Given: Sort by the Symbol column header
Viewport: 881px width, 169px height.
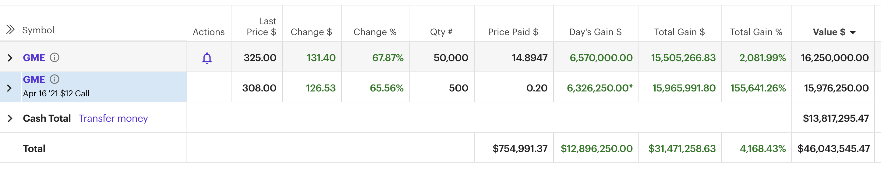Looking at the screenshot, I should [x=38, y=30].
